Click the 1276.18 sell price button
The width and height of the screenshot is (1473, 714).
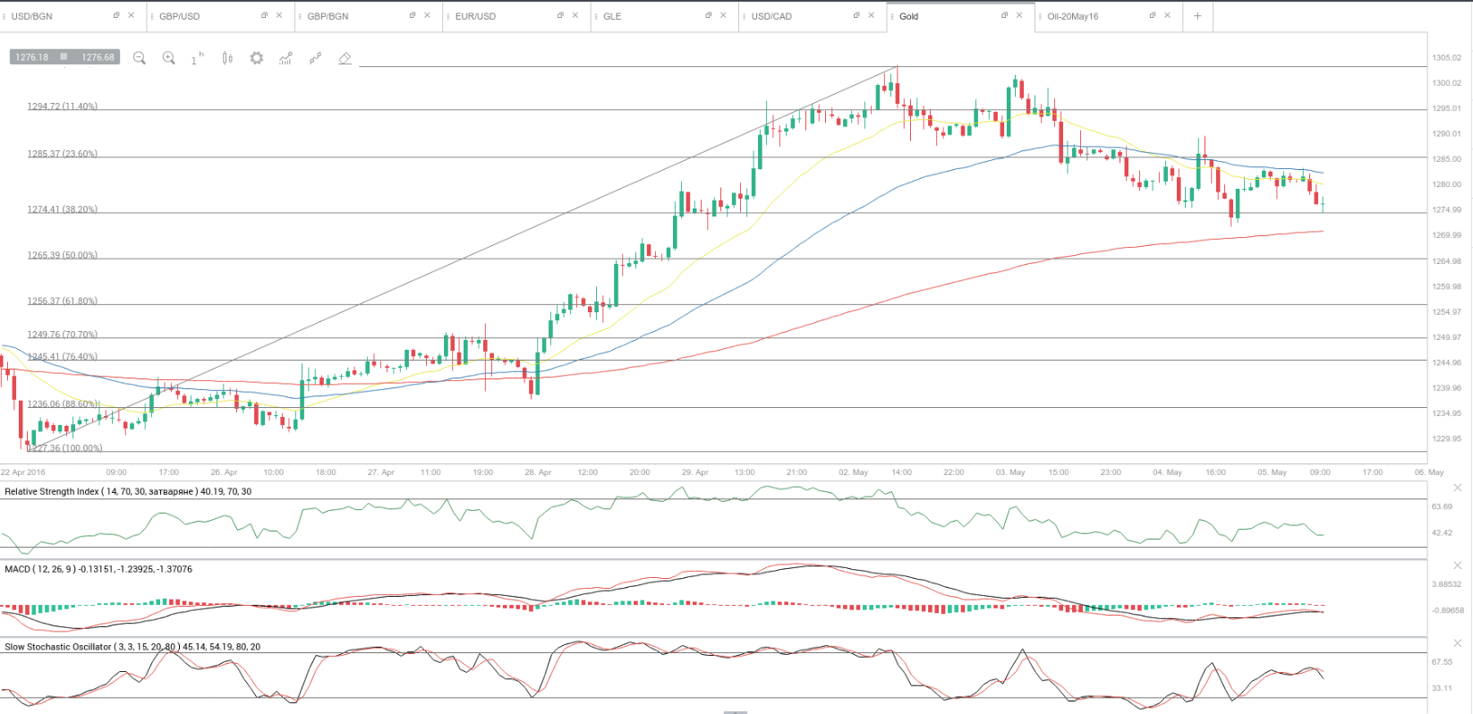(x=32, y=57)
